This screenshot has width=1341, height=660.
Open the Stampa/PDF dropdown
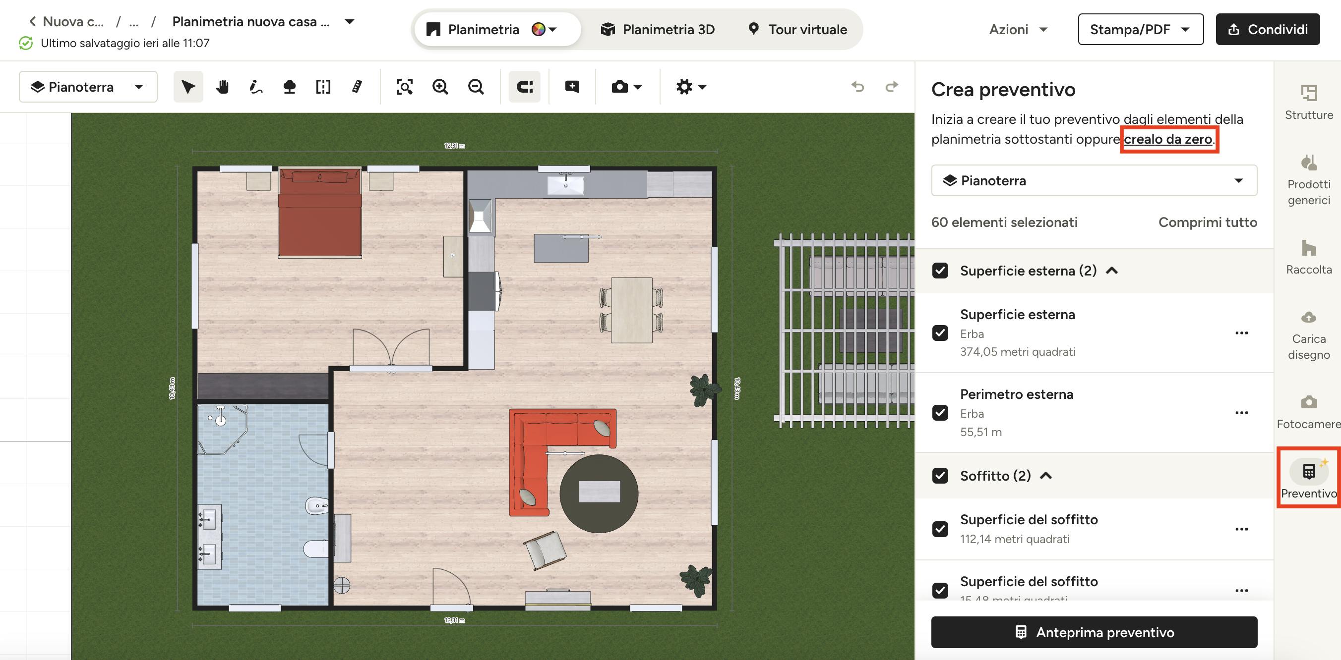point(1141,29)
